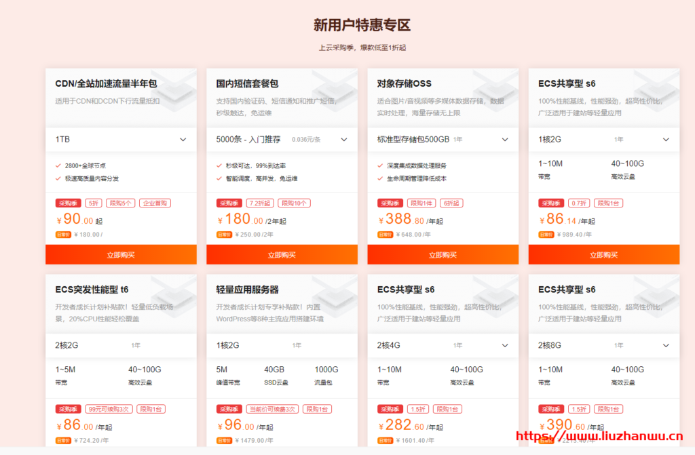Click the package icon on CDN/全站加速流量半年包 card
Screen dimensions: 695x455
pos(176,95)
